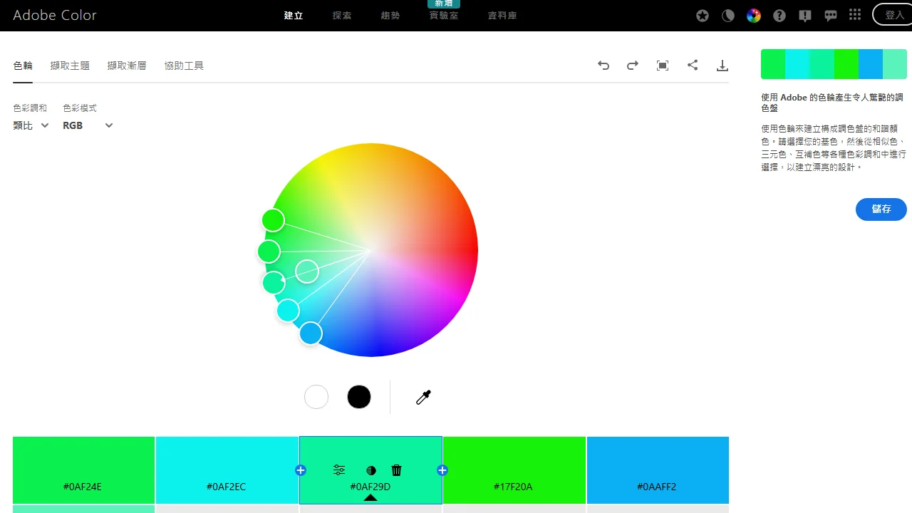Expand details under the #0AF29D swatch
Image resolution: width=912 pixels, height=513 pixels.
coord(370,499)
